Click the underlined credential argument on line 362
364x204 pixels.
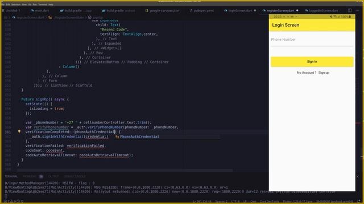click(96, 137)
